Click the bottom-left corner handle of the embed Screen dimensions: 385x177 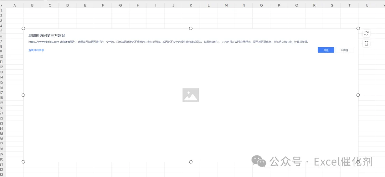point(23,162)
